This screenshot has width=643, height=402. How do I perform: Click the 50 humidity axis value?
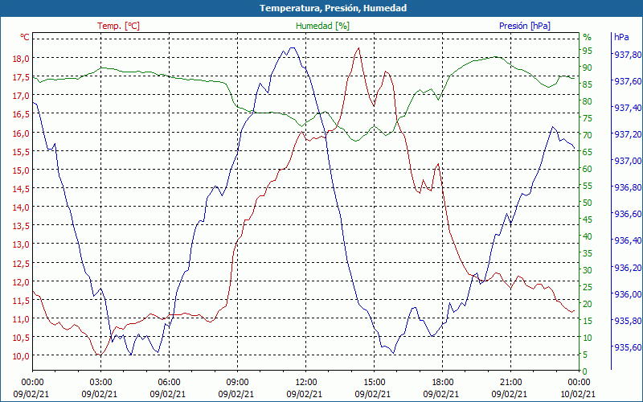(x=588, y=203)
